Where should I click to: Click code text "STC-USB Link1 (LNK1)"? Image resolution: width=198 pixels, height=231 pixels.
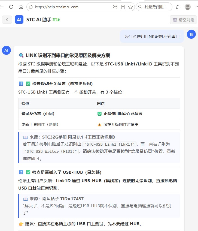pos(109,144)
